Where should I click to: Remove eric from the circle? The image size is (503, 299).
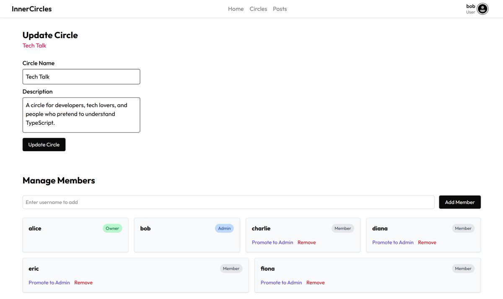(x=83, y=283)
